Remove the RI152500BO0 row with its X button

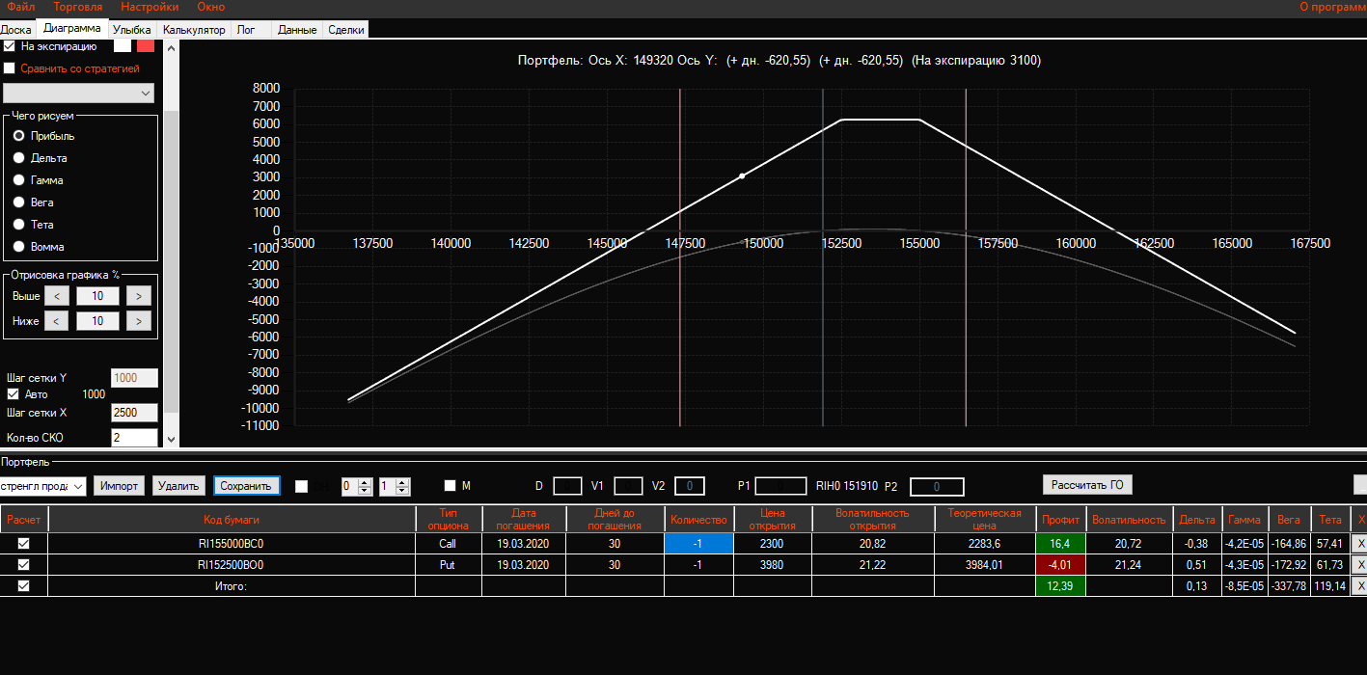pos(1359,565)
